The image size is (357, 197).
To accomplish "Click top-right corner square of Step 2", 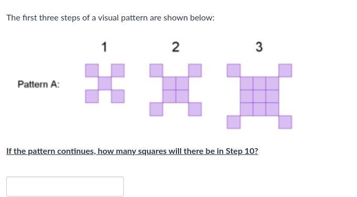I will (x=195, y=70).
